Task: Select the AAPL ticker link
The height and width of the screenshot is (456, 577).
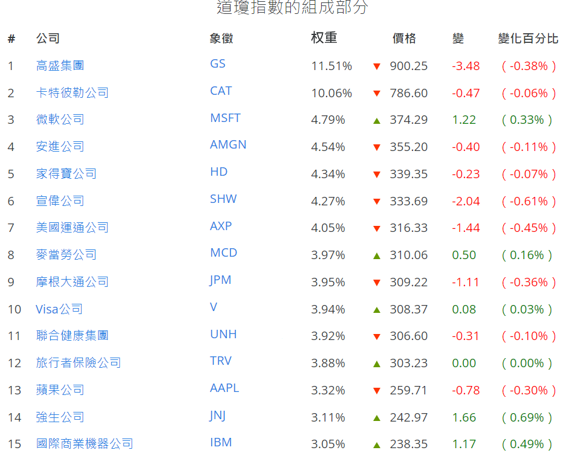Action: [224, 388]
